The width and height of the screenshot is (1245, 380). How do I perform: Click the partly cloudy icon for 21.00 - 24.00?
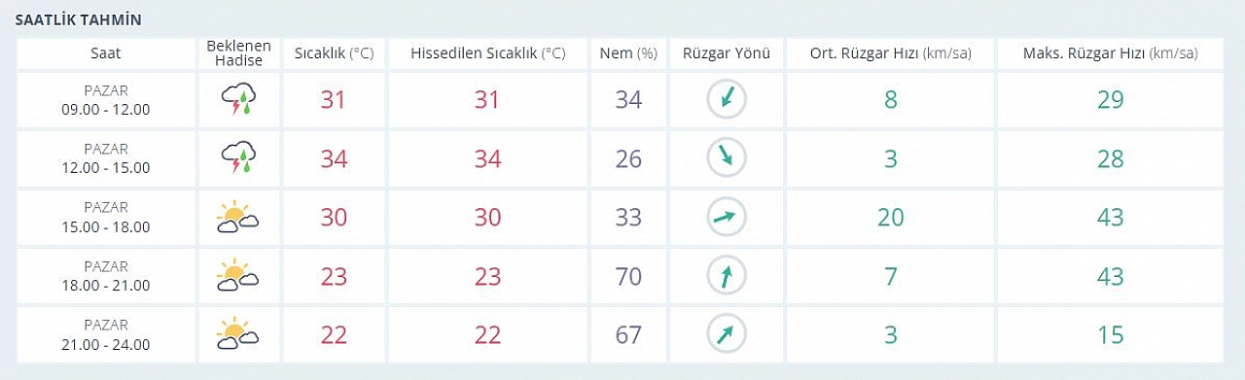tap(237, 333)
